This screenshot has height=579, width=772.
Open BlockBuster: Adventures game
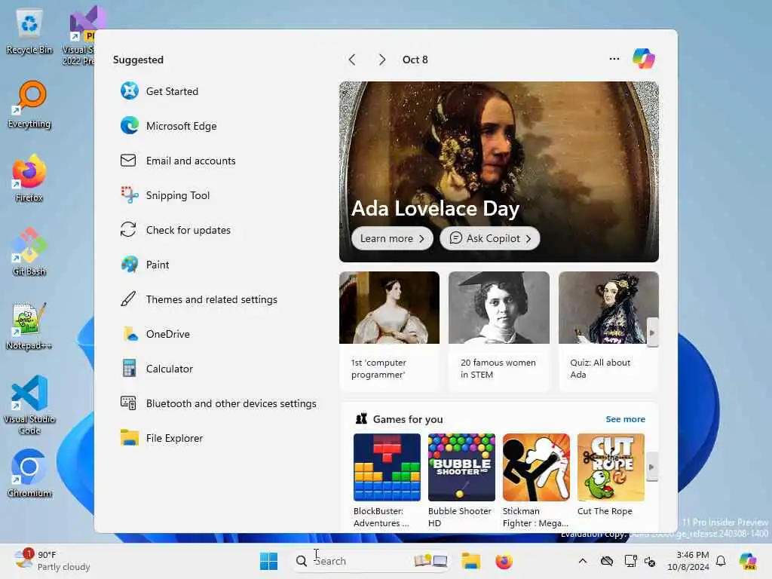click(387, 480)
